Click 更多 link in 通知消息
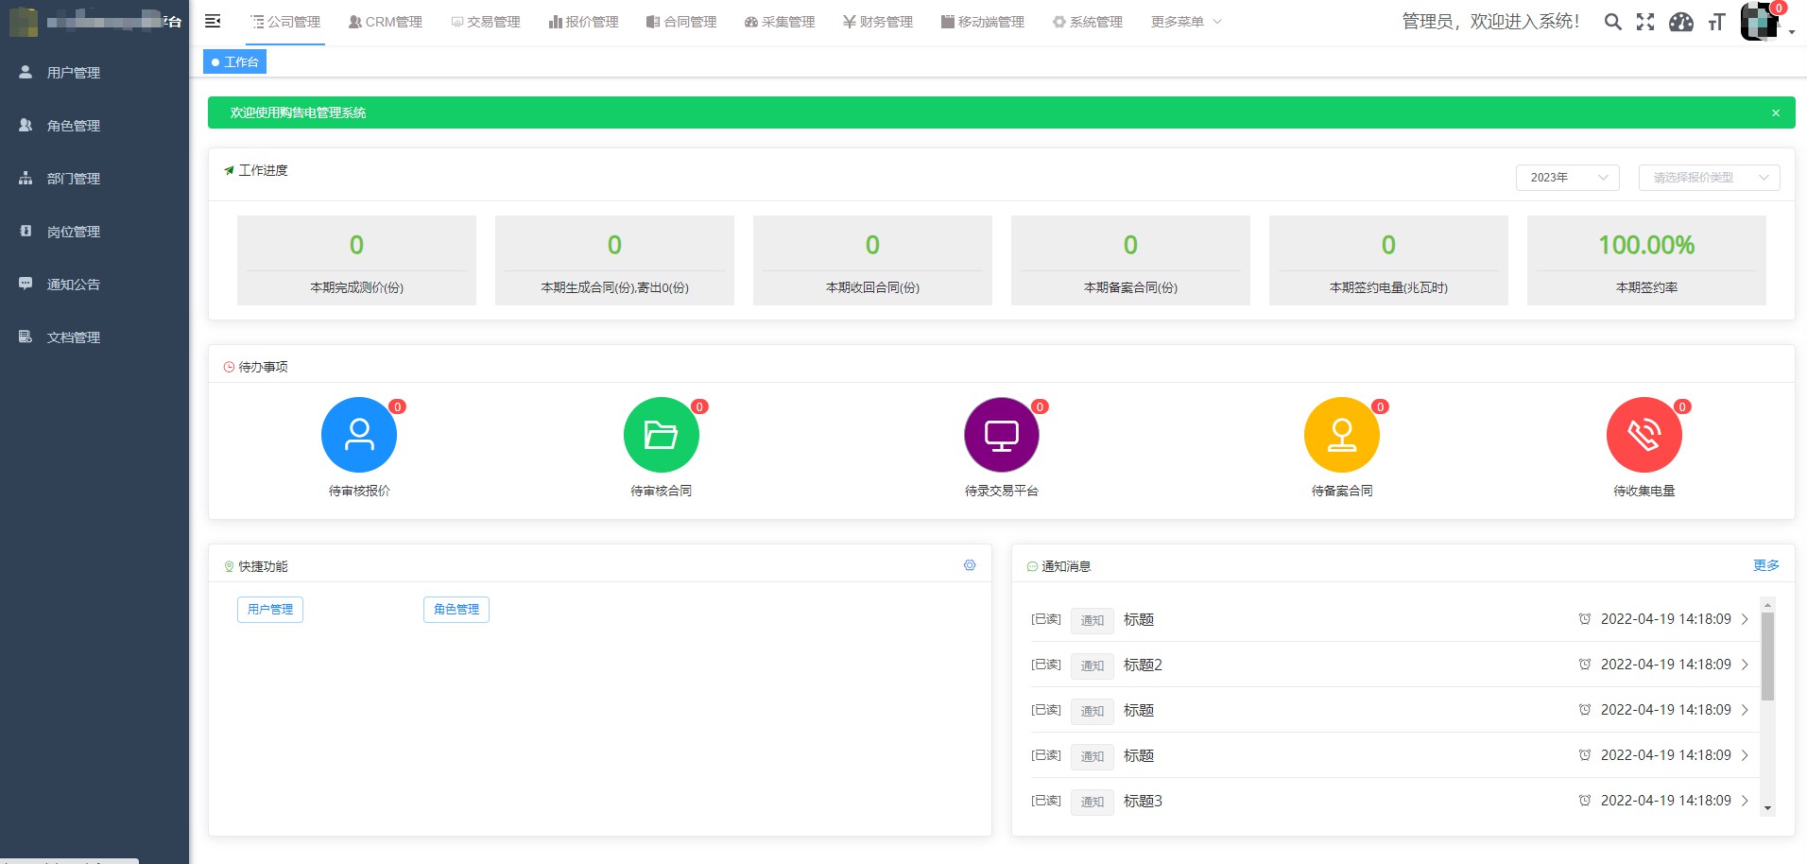This screenshot has height=864, width=1807. [1766, 565]
